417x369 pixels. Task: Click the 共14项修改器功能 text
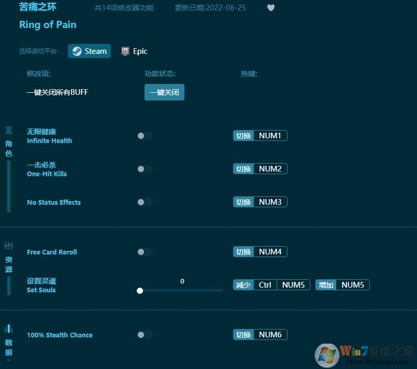point(124,8)
